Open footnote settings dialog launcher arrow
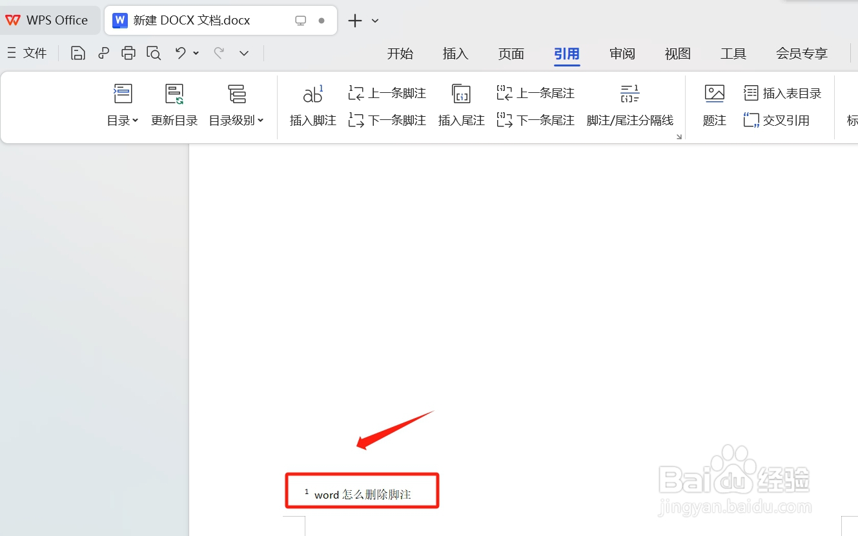The image size is (858, 536). (679, 137)
